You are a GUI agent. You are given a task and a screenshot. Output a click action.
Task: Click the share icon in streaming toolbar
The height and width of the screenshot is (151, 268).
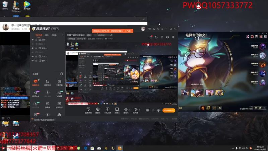tap(173, 37)
